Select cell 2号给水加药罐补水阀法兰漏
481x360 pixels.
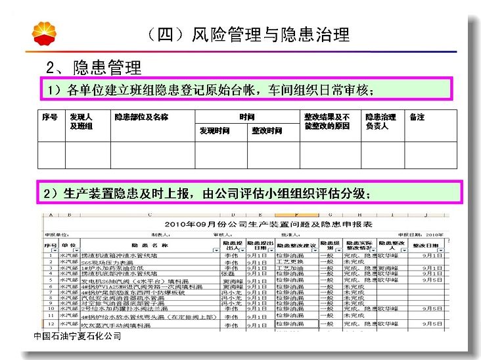pos(150,309)
